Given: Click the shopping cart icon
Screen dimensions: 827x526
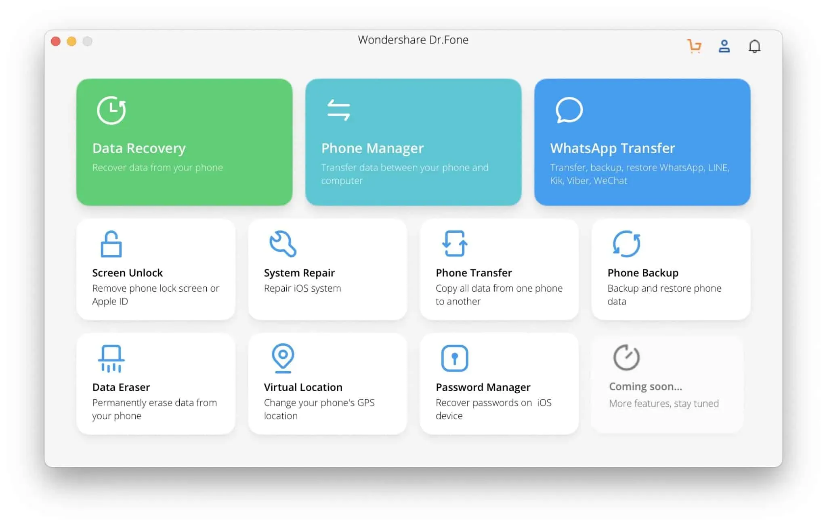Looking at the screenshot, I should click(x=695, y=46).
